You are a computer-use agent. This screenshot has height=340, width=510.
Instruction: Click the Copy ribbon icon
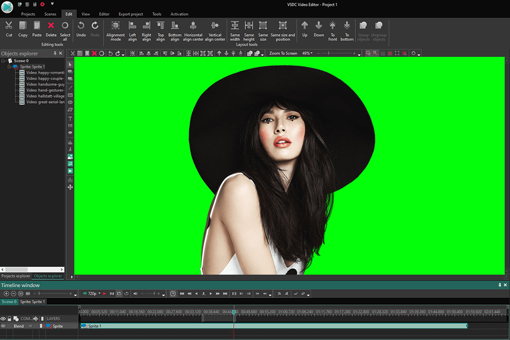tap(23, 29)
